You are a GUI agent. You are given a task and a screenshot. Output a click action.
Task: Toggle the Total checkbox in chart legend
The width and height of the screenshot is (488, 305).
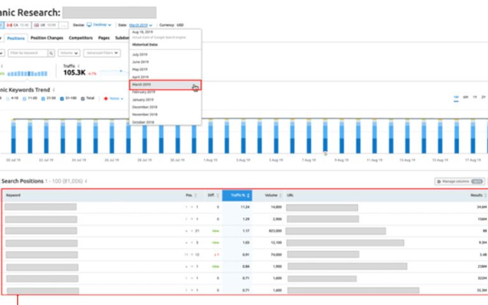tap(82, 98)
